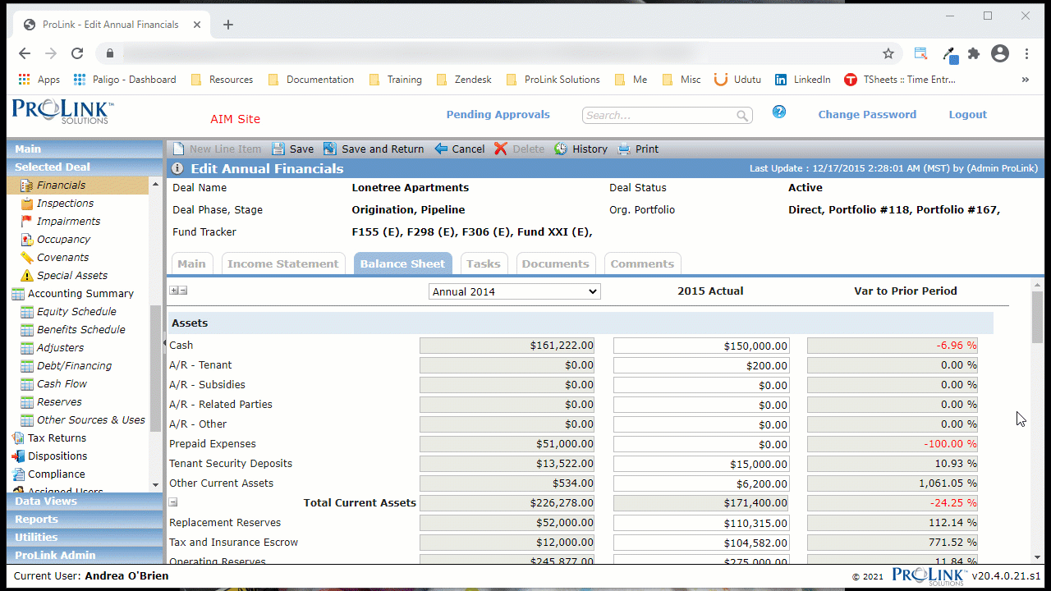Open Covenants in the sidebar
1051x591 pixels.
[62, 257]
